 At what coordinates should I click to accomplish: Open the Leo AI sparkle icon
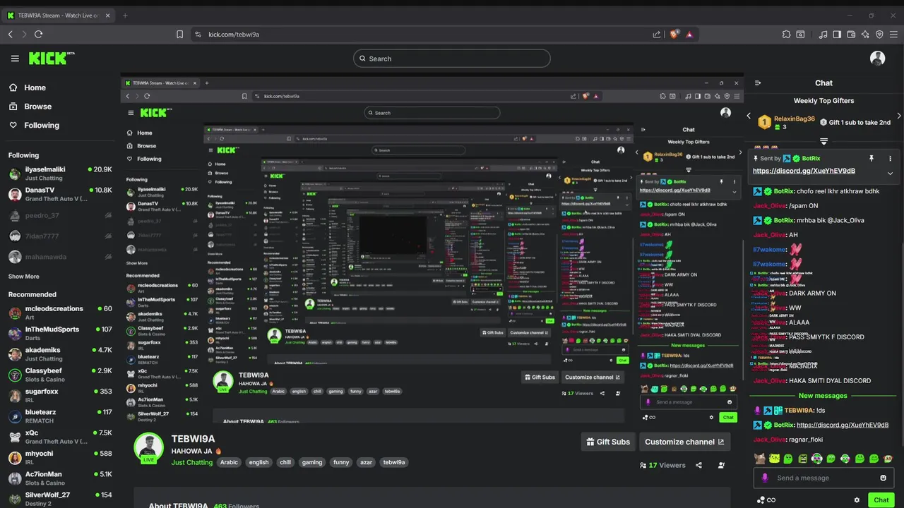click(865, 34)
